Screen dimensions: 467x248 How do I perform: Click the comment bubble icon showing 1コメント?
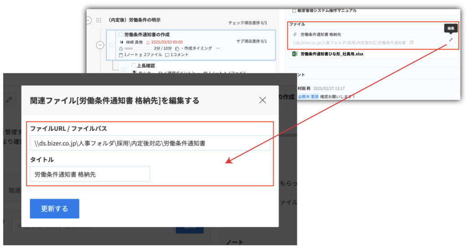coord(167,55)
